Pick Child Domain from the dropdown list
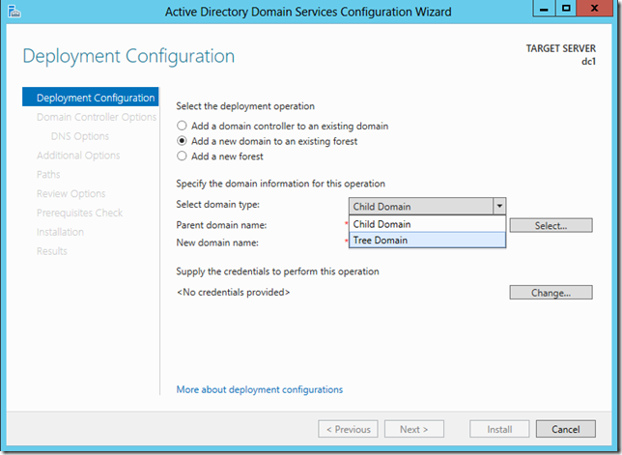622x455 pixels. pos(427,224)
